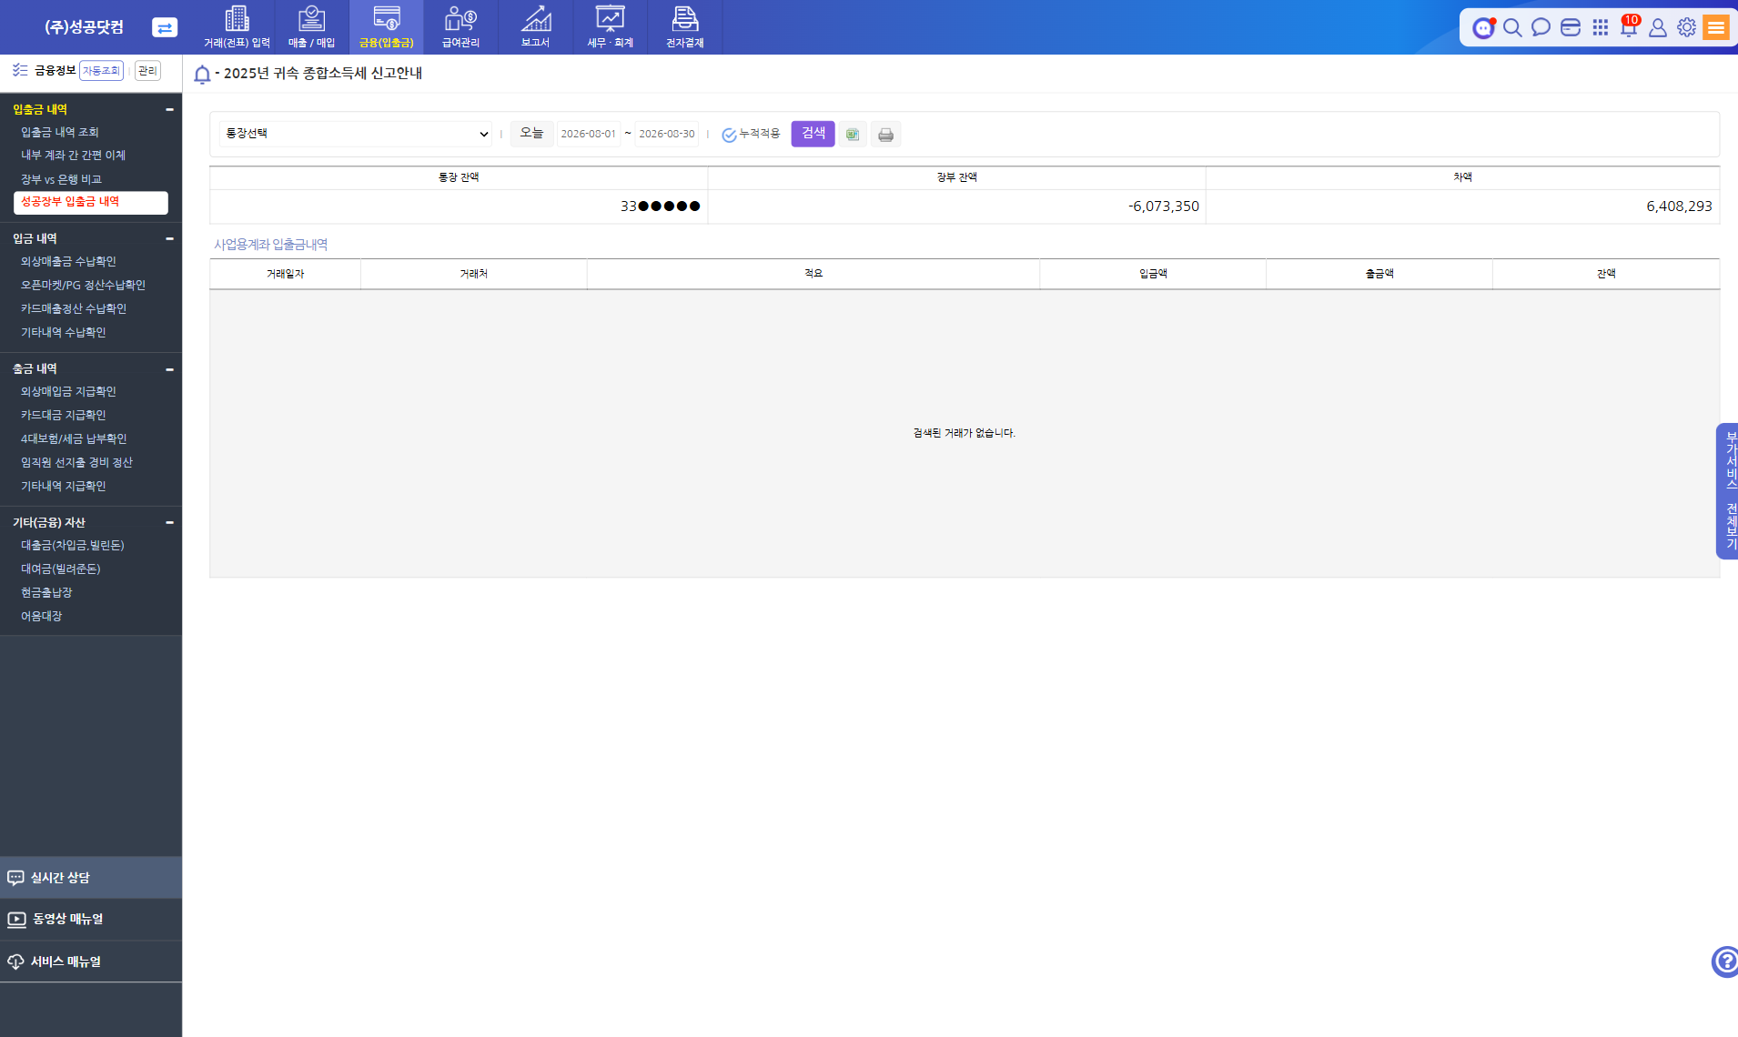Open the 통장선택 dropdown

pyautogui.click(x=356, y=134)
